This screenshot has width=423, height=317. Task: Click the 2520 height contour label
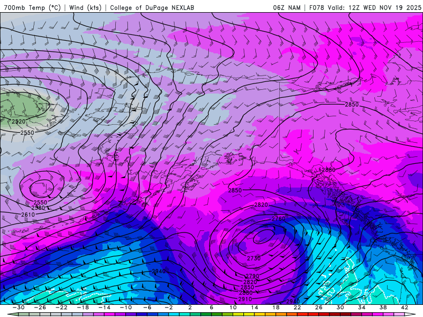click(19, 122)
